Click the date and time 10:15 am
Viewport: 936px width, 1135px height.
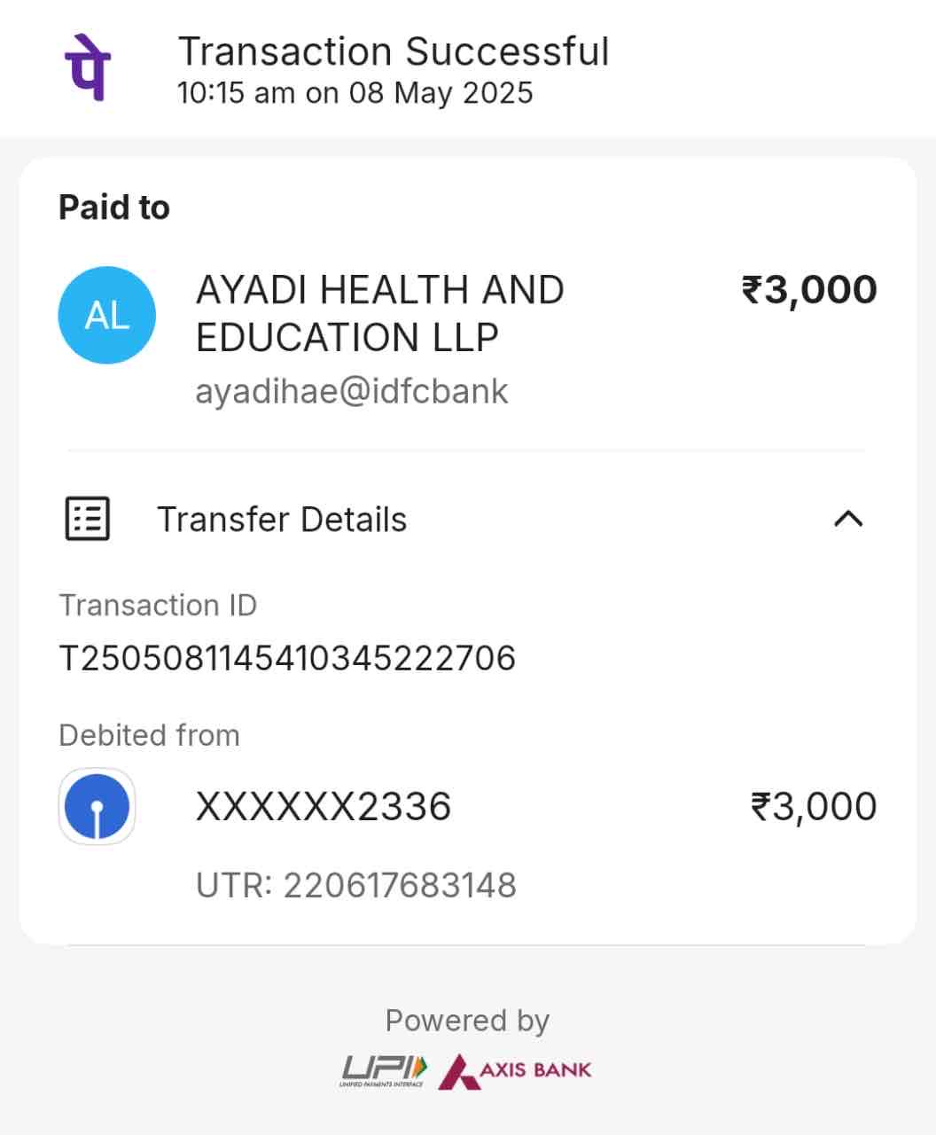tap(355, 93)
